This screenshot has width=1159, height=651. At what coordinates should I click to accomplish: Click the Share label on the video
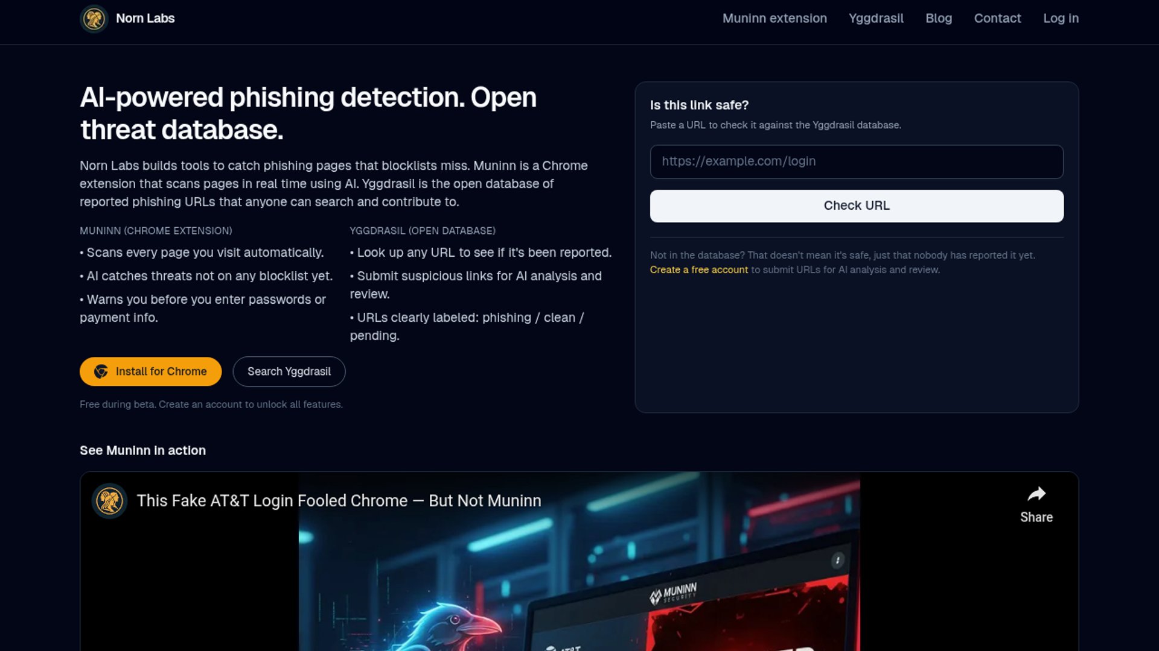coord(1036,517)
